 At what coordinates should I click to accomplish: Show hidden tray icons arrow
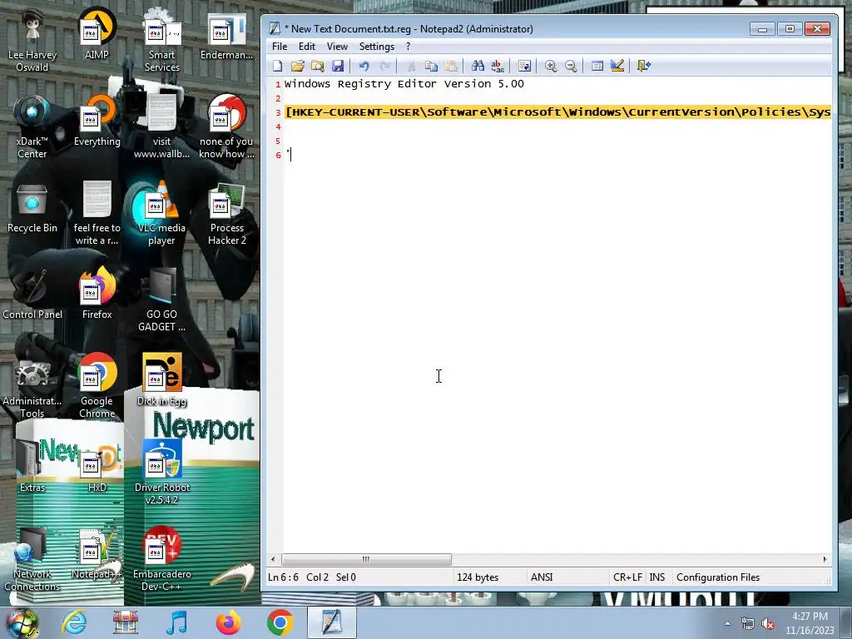727,624
